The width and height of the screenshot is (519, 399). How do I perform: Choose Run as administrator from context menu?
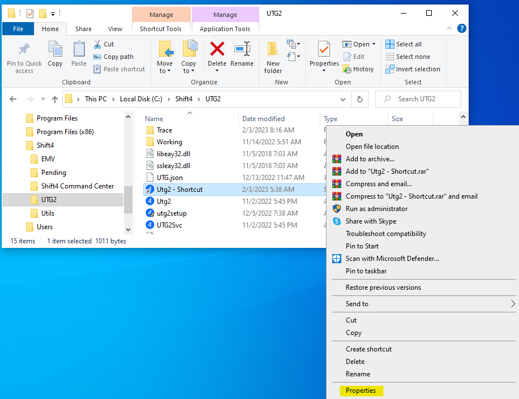click(x=376, y=209)
